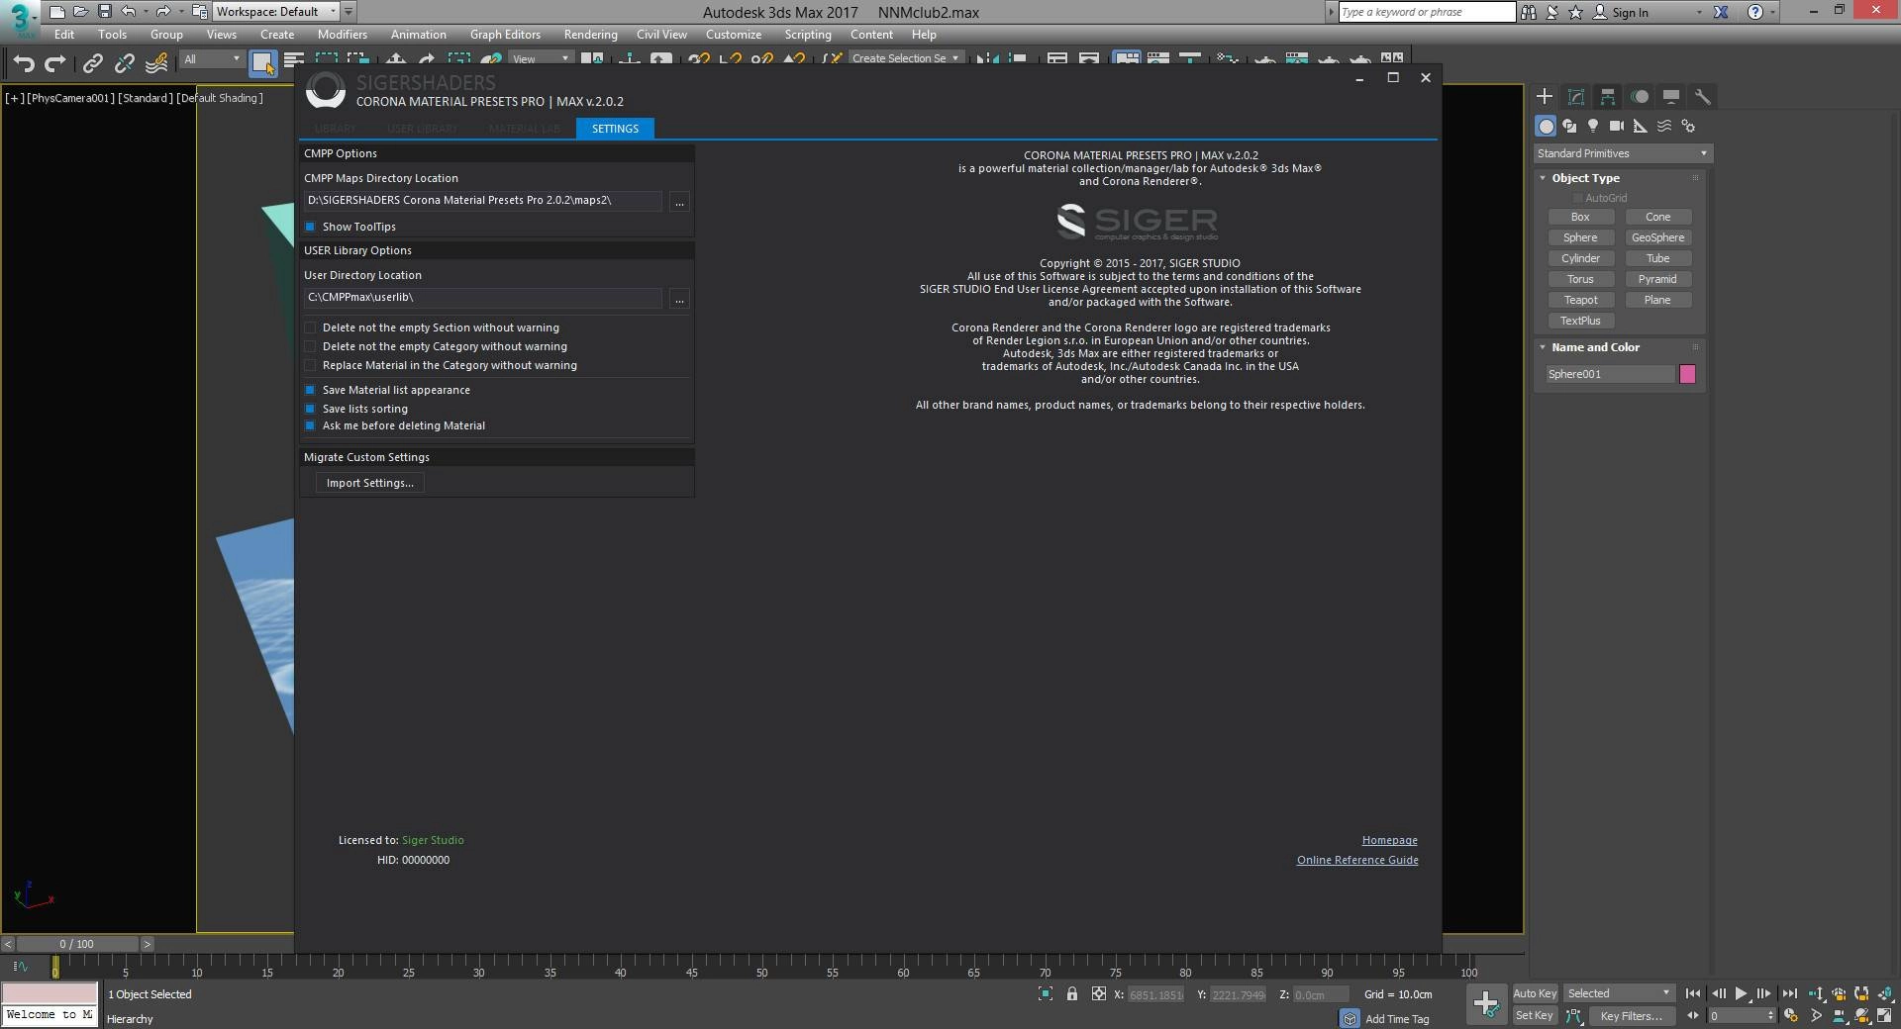Click the large Set Keys plus-key button
Image resolution: width=1901 pixels, height=1029 pixels.
[x=1485, y=1003]
